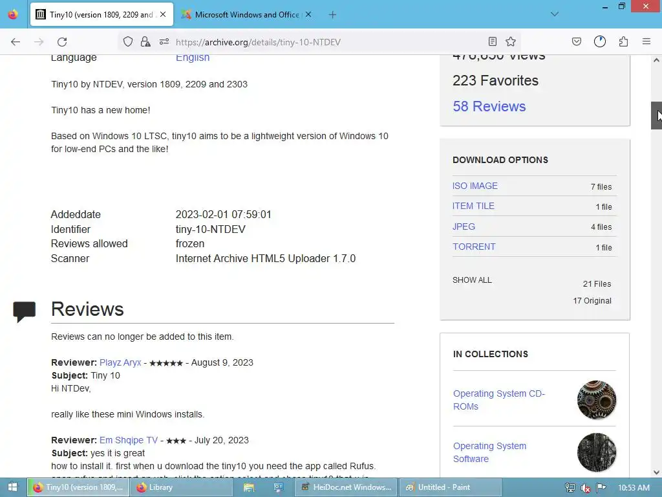
Task: Open the Library window from taskbar
Action: (x=181, y=487)
